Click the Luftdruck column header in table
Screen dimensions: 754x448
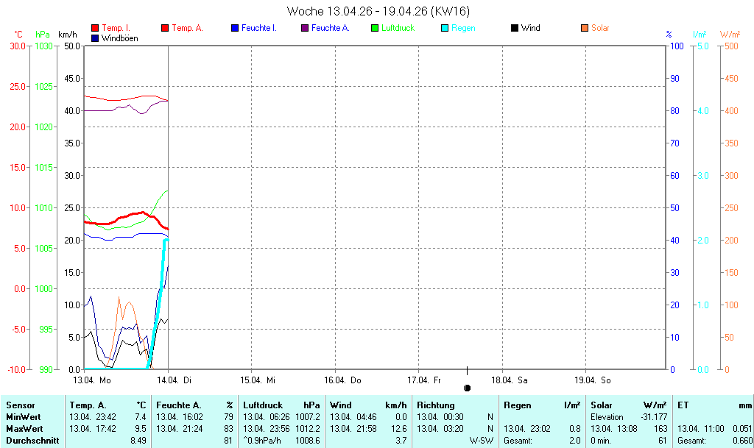click(262, 405)
